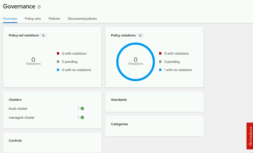Click the Policy set violations count badge
Screen dimensions: 253x153
[43, 35]
